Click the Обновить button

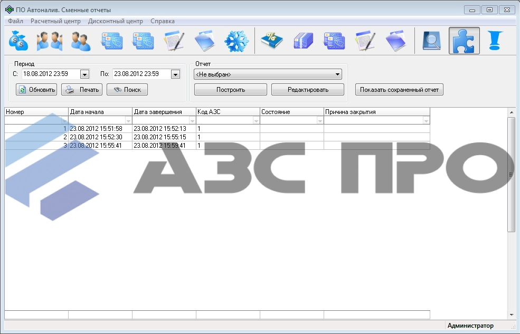pos(36,90)
